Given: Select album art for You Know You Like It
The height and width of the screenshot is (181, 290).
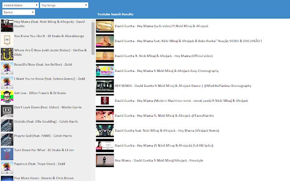Looking at the screenshot, I should click(x=7, y=40).
